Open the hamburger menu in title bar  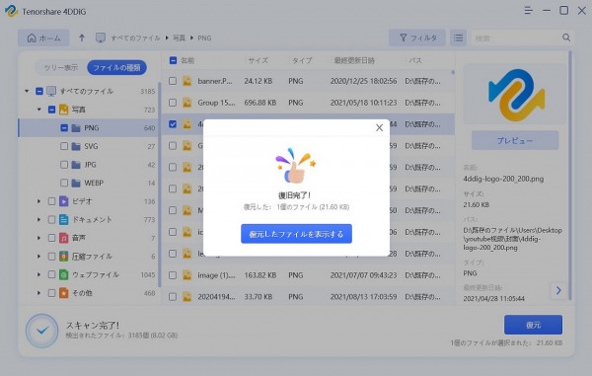[529, 11]
